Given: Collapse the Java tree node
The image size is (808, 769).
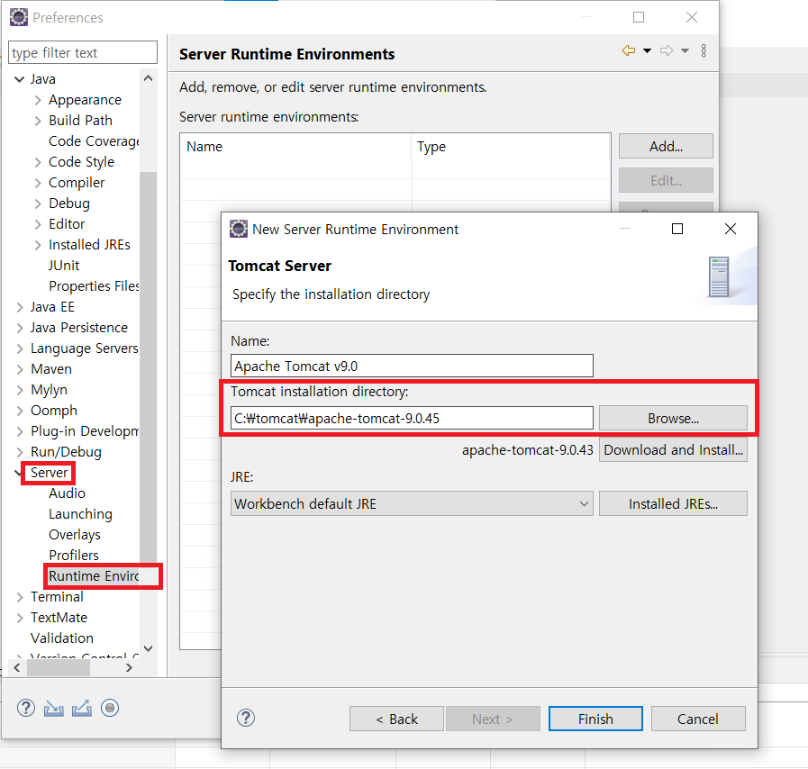Looking at the screenshot, I should tap(20, 79).
